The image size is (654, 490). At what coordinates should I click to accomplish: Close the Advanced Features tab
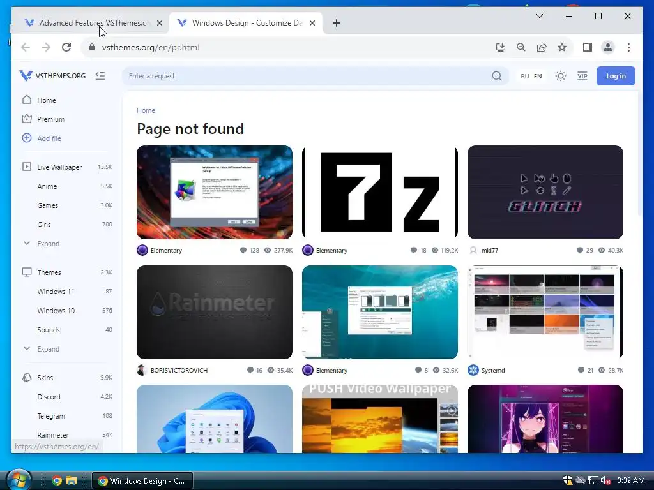click(x=159, y=23)
